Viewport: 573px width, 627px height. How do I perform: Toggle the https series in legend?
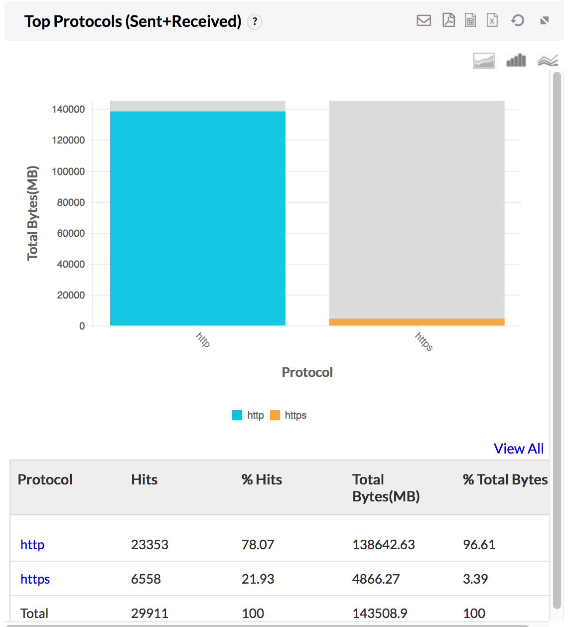coord(289,415)
